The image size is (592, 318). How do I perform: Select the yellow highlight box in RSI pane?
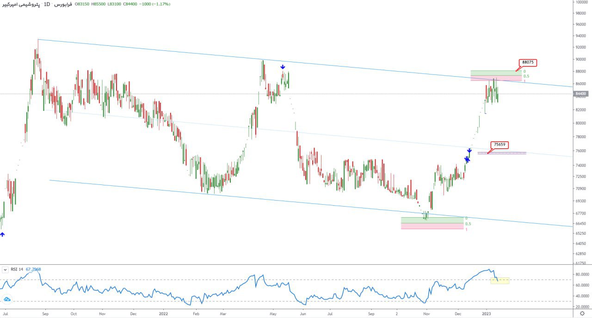coord(500,281)
